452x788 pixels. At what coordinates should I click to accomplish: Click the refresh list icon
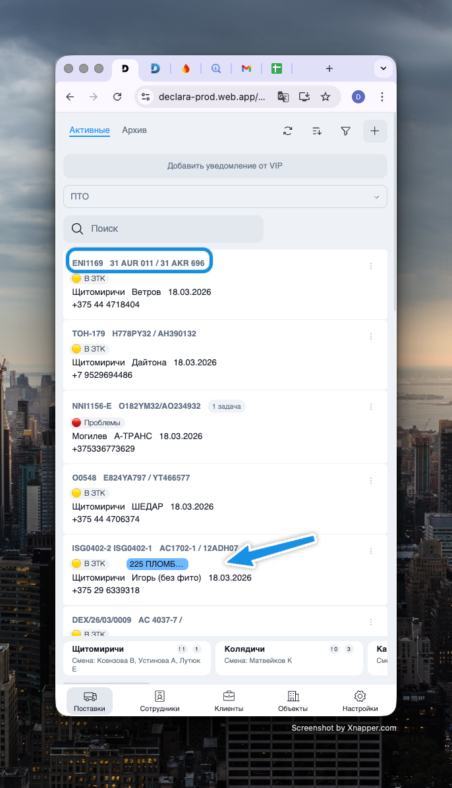click(287, 131)
